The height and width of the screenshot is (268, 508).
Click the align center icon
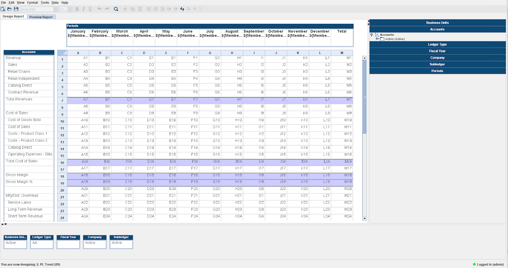coord(156,9)
